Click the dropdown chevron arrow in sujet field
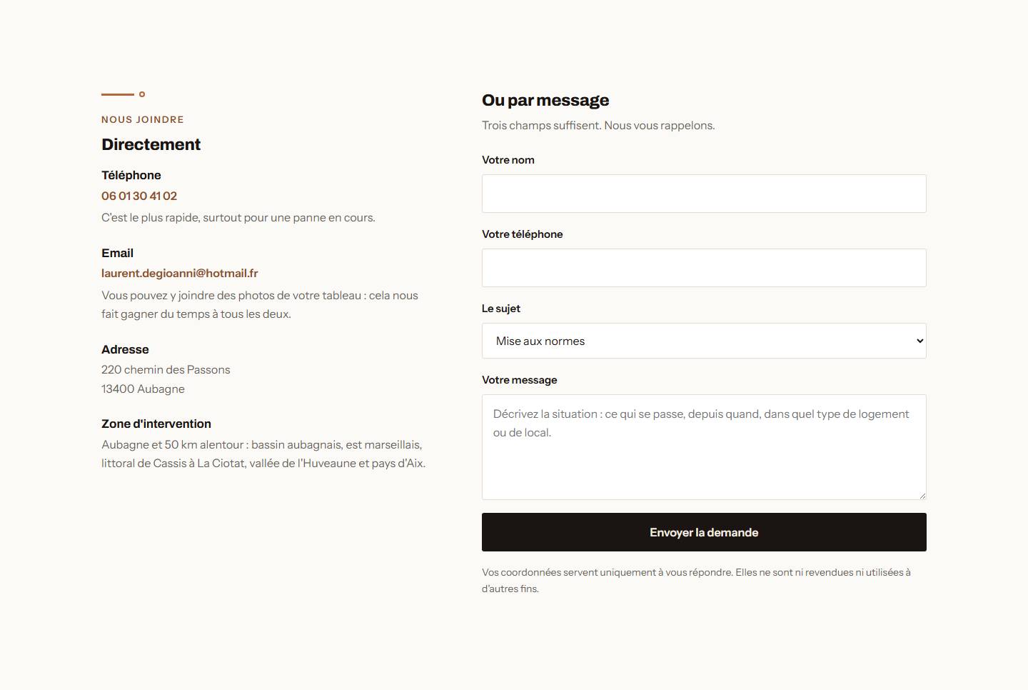 click(919, 341)
